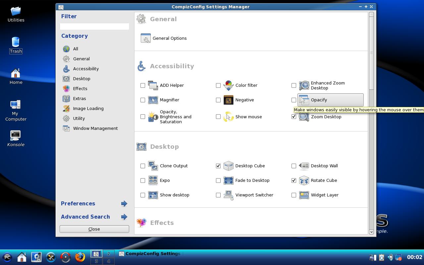Click the clock showing 00:02
424x265 pixels.
415,257
